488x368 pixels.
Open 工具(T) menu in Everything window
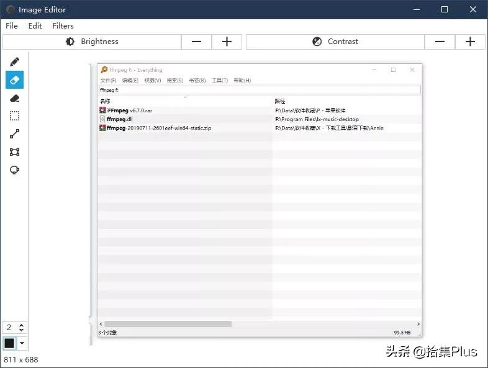(220, 81)
